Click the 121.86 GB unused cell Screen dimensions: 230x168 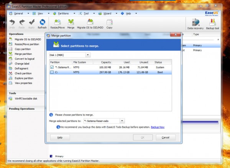[x=142, y=72]
